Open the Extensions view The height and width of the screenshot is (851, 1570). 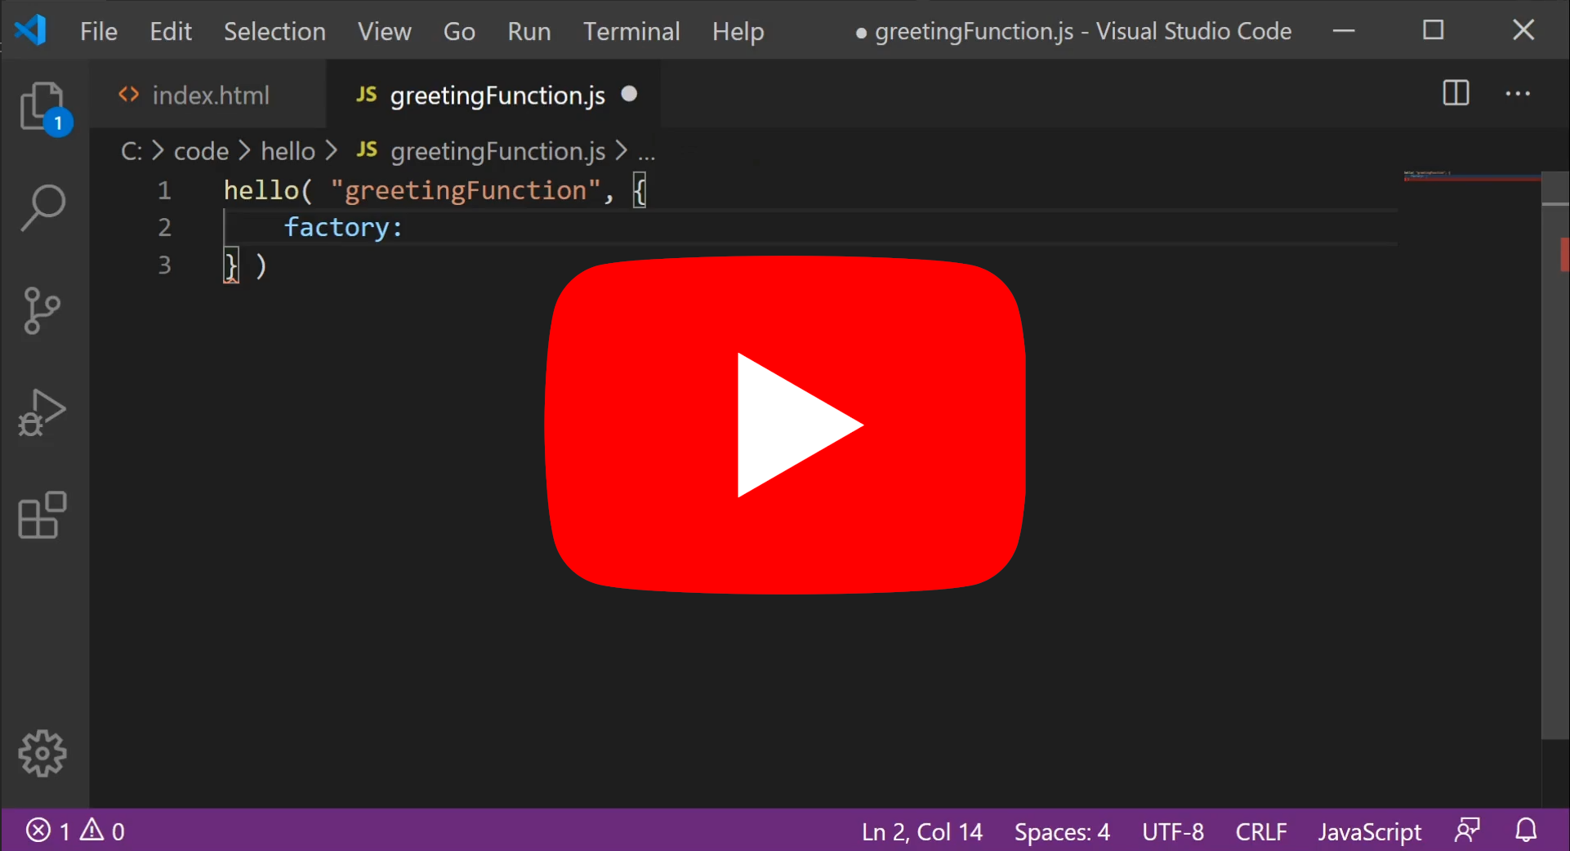coord(42,515)
